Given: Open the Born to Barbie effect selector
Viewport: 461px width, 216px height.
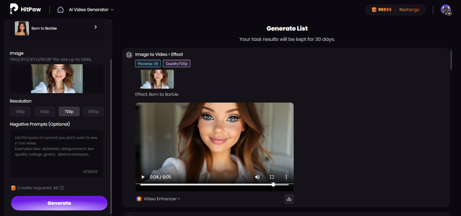Looking at the screenshot, I should [x=57, y=29].
